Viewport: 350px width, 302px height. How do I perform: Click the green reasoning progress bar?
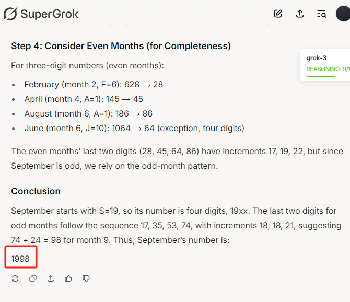pyautogui.click(x=321, y=76)
